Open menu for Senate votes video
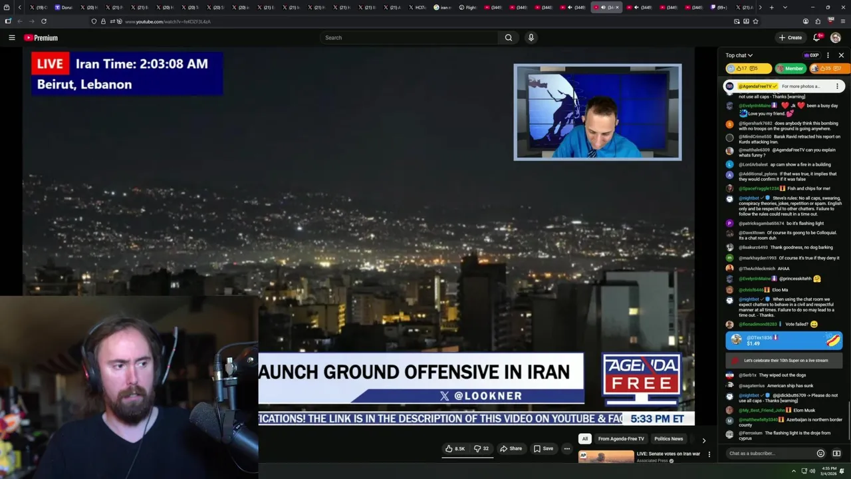The height and width of the screenshot is (479, 851). pyautogui.click(x=709, y=454)
